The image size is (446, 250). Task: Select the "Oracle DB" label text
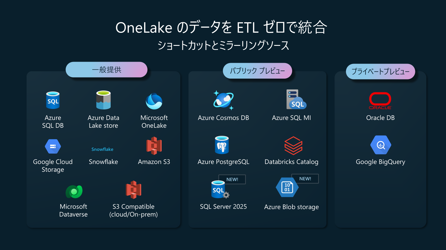tap(380, 118)
